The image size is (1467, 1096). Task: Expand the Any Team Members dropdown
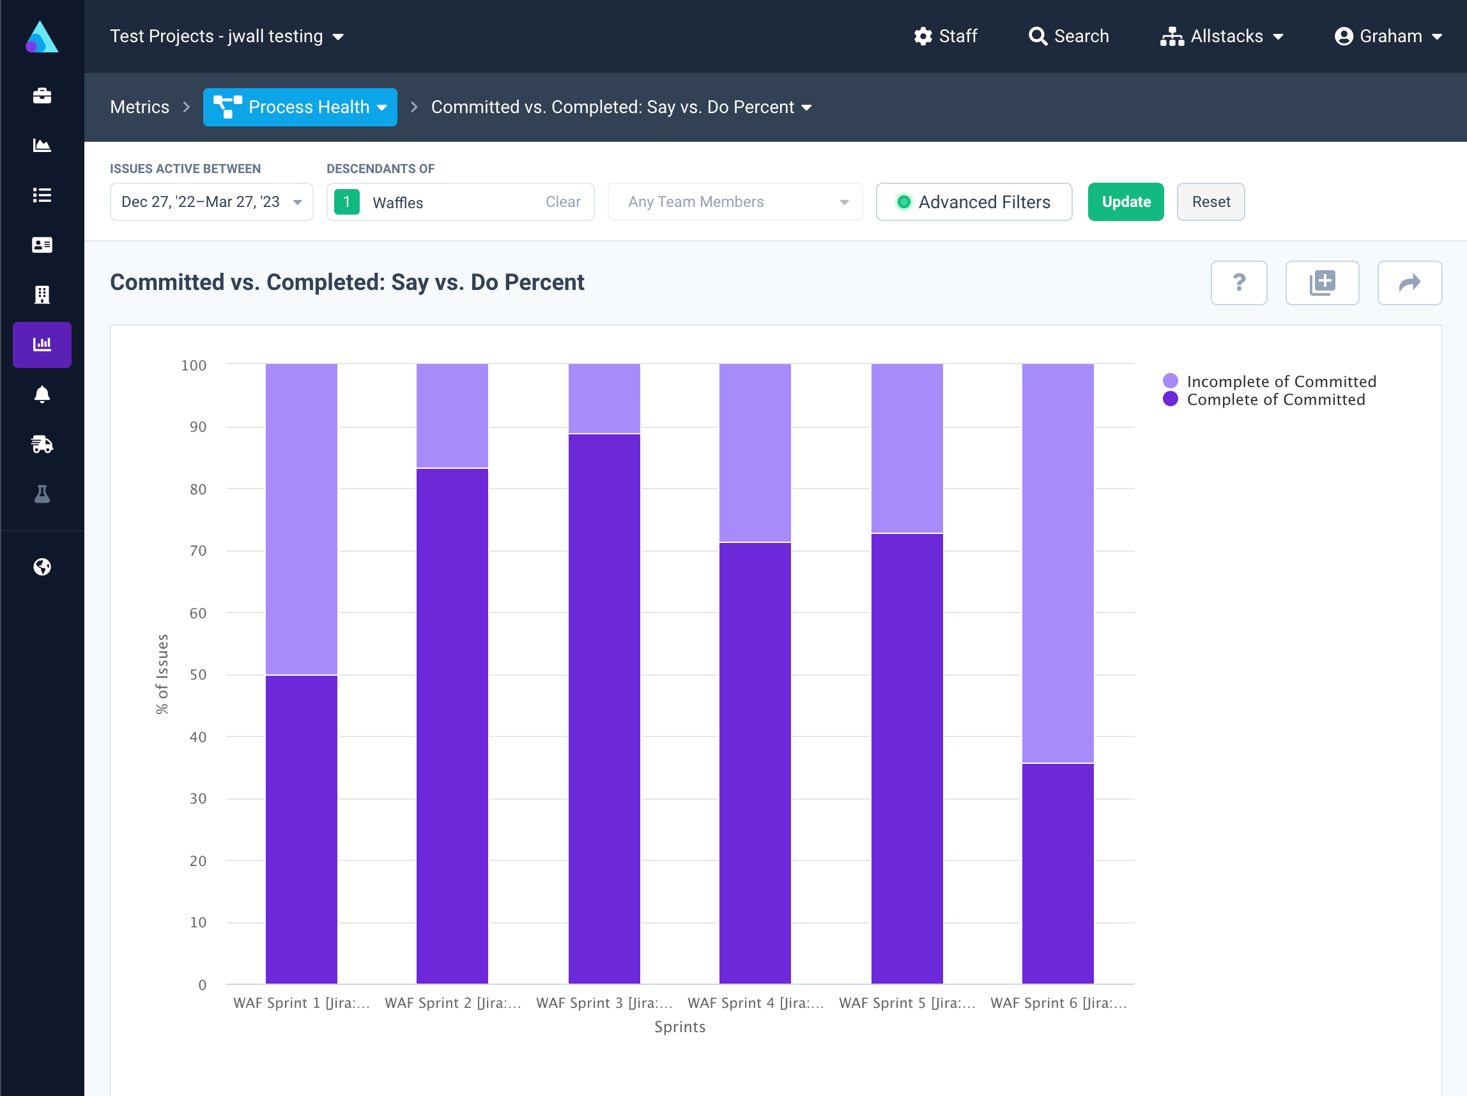pos(734,202)
